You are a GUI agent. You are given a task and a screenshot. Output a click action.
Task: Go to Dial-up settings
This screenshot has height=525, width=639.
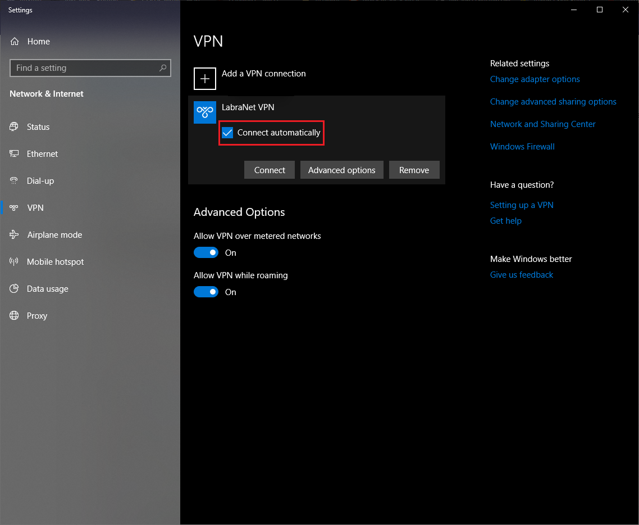[x=90, y=180]
